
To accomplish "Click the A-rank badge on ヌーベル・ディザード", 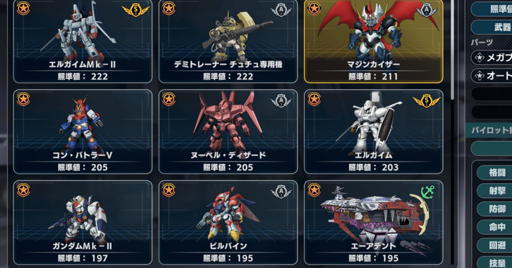I will click(x=281, y=101).
